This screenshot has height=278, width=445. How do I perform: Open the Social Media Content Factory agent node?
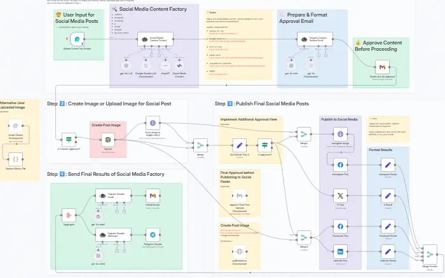(155, 39)
